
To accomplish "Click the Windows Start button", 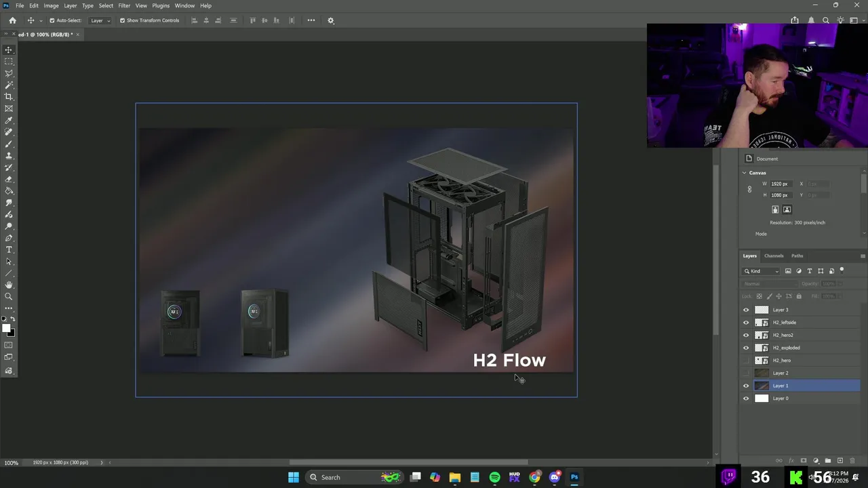I will pyautogui.click(x=293, y=477).
